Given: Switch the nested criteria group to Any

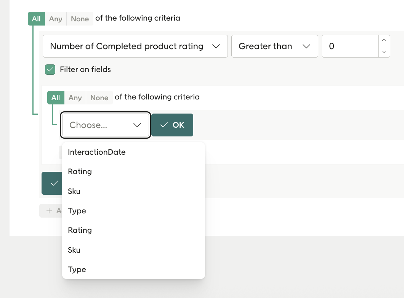Looking at the screenshot, I should click(75, 98).
